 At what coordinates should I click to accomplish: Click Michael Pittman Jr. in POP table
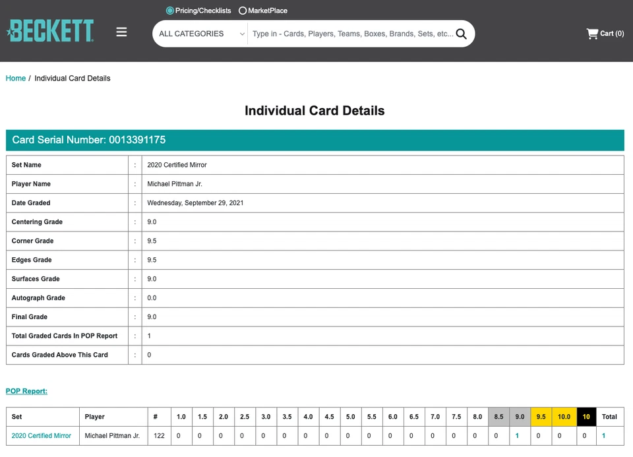pyautogui.click(x=112, y=436)
